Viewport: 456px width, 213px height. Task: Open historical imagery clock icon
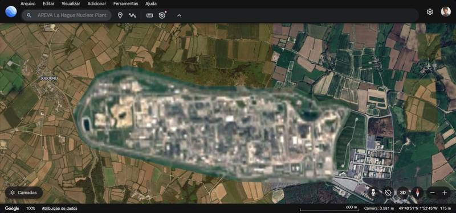(x=162, y=15)
